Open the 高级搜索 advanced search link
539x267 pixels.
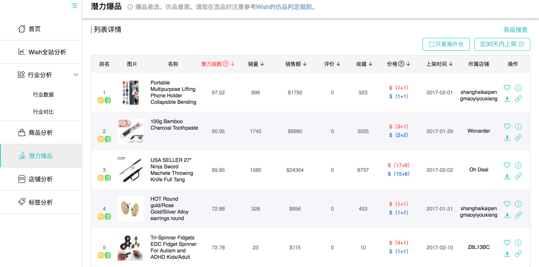click(515, 30)
